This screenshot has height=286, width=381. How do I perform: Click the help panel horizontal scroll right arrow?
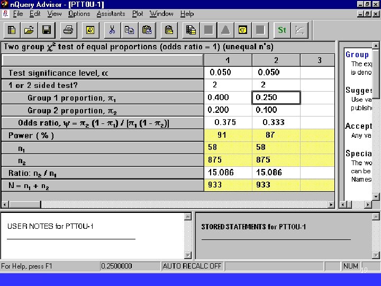tap(368, 204)
